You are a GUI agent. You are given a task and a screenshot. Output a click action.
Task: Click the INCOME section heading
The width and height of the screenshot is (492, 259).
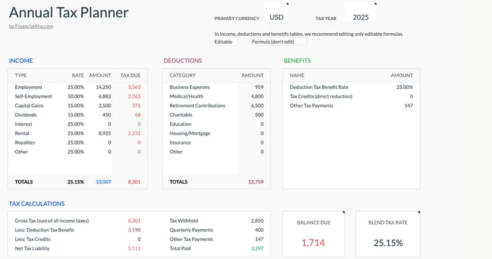(21, 61)
